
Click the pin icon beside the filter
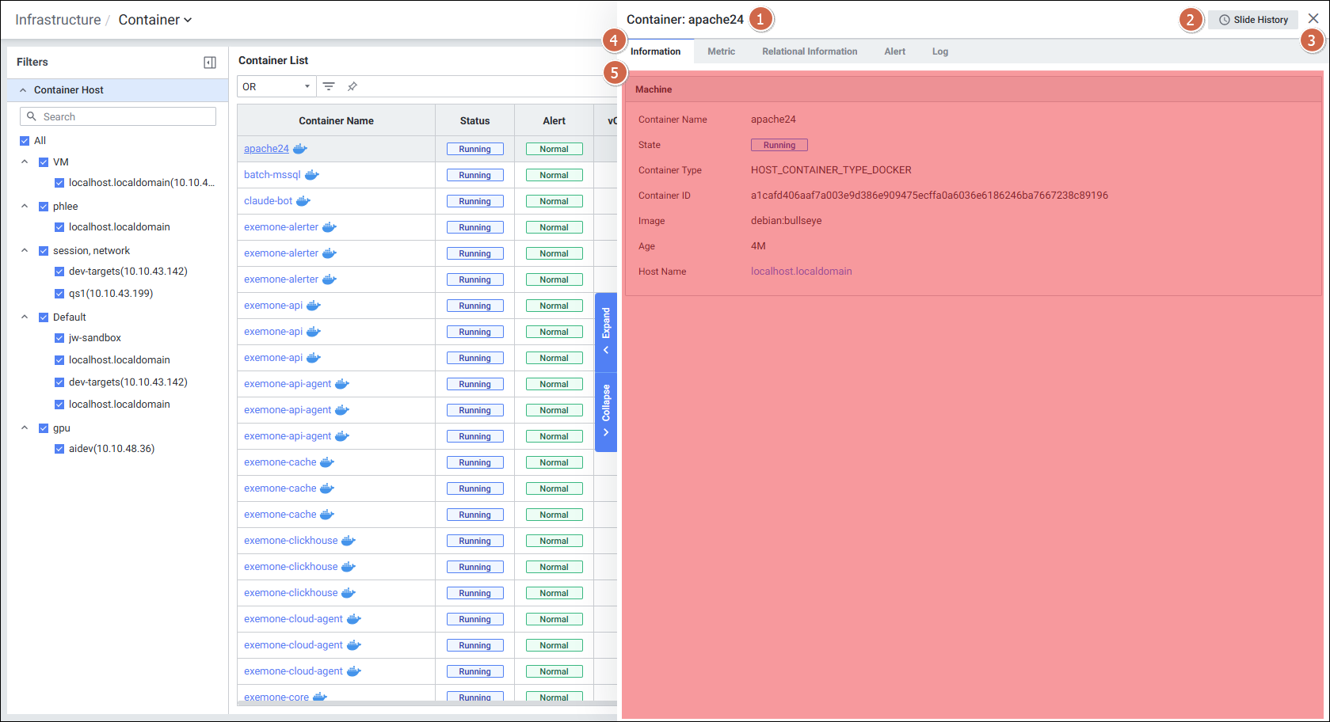tap(353, 86)
